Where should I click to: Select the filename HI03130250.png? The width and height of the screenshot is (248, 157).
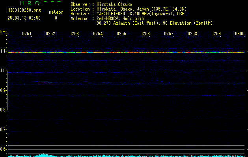point(24,11)
